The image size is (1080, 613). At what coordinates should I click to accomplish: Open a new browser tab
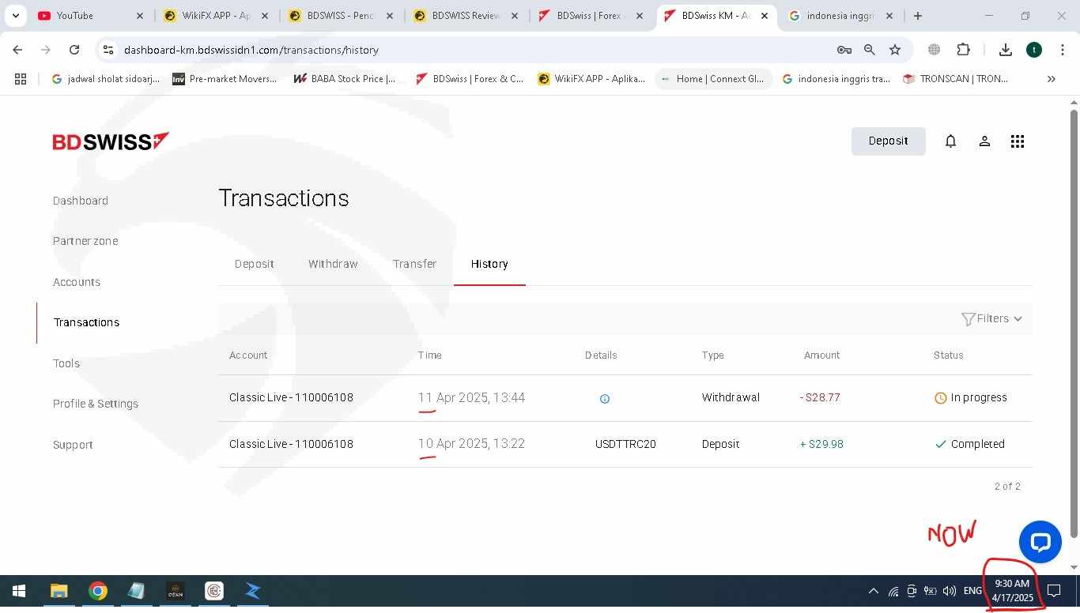pyautogui.click(x=918, y=16)
